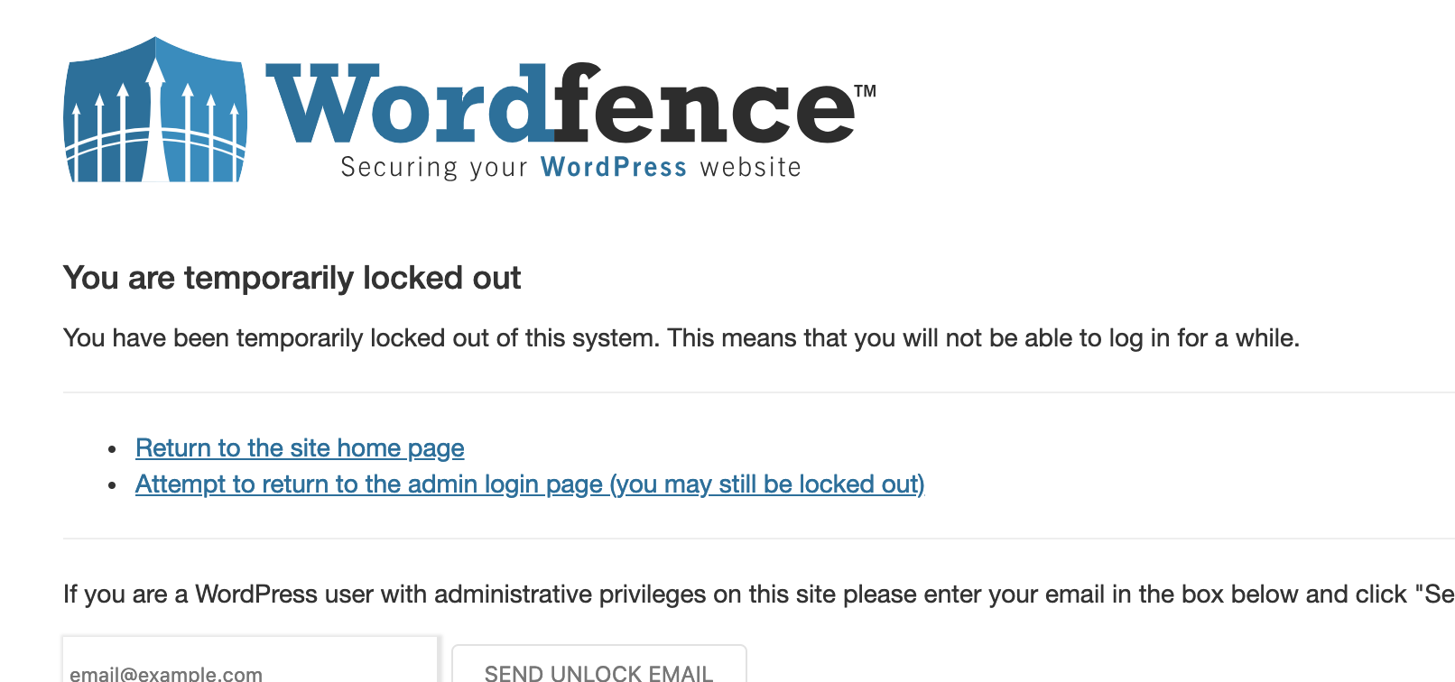
Task: Click the horizontal divider below the links
Action: coord(758,539)
